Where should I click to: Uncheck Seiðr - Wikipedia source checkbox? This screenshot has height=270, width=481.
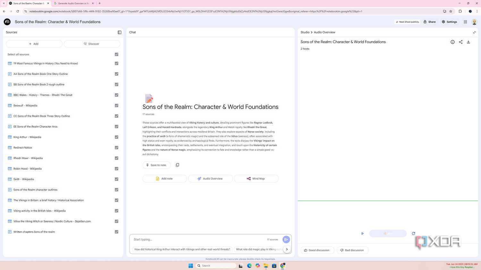point(116,179)
